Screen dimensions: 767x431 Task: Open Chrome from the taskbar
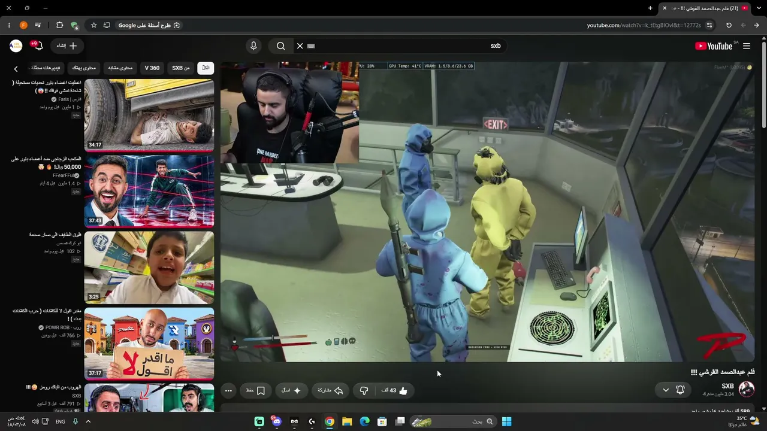coord(330,421)
